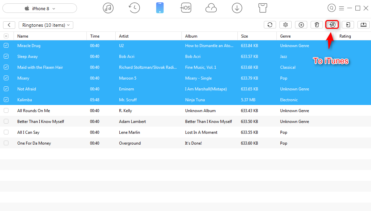Click the export to computer button

(x=364, y=25)
